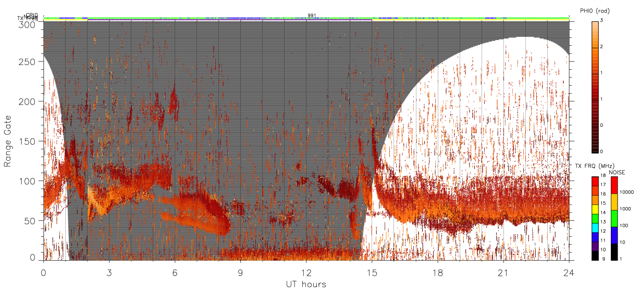Click the x-axis tick label '18'
Viewport: 640px width, 295px height.
(437, 272)
